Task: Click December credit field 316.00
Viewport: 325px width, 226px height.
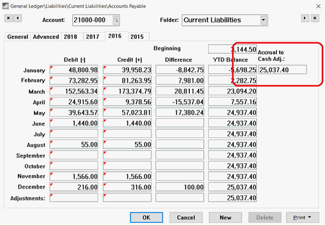Action: (127, 187)
